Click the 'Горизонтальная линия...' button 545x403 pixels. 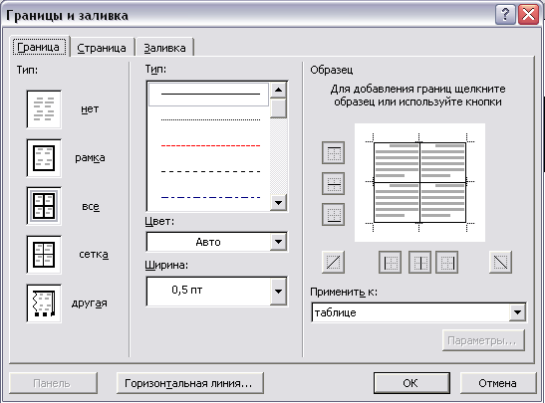[189, 383]
